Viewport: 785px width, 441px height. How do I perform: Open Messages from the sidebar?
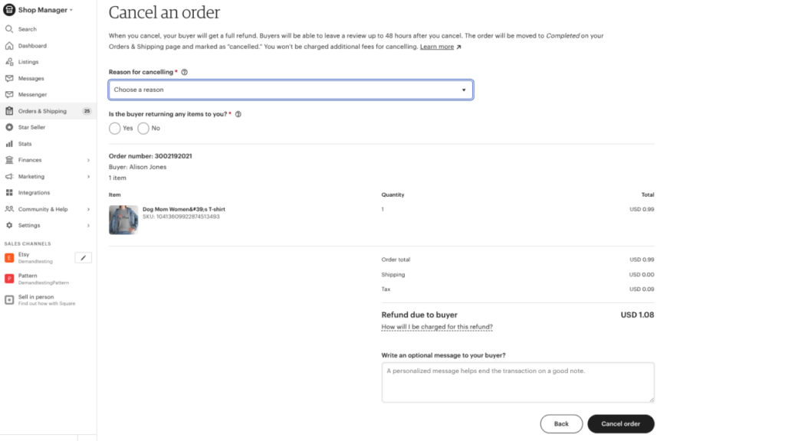[x=31, y=78]
